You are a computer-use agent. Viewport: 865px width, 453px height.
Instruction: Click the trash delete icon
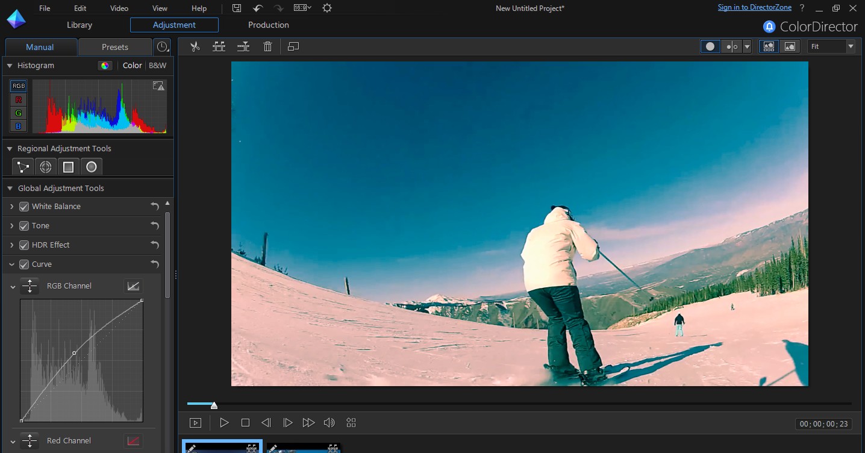[268, 46]
